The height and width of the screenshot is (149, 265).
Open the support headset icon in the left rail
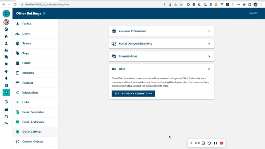(6, 117)
